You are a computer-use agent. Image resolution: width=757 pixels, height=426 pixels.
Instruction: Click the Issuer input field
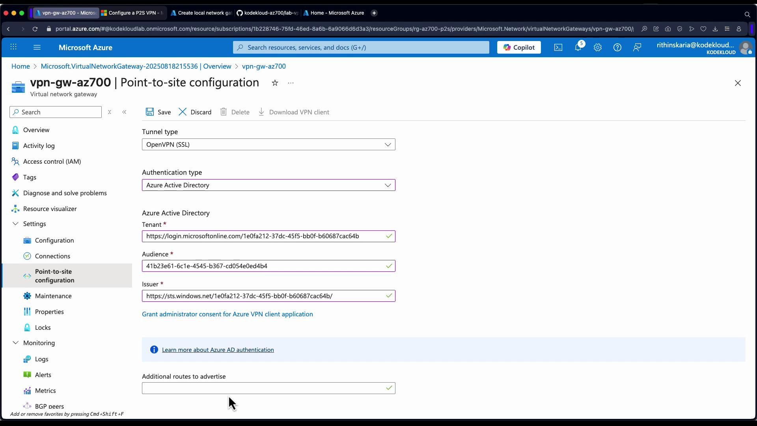[x=268, y=296]
